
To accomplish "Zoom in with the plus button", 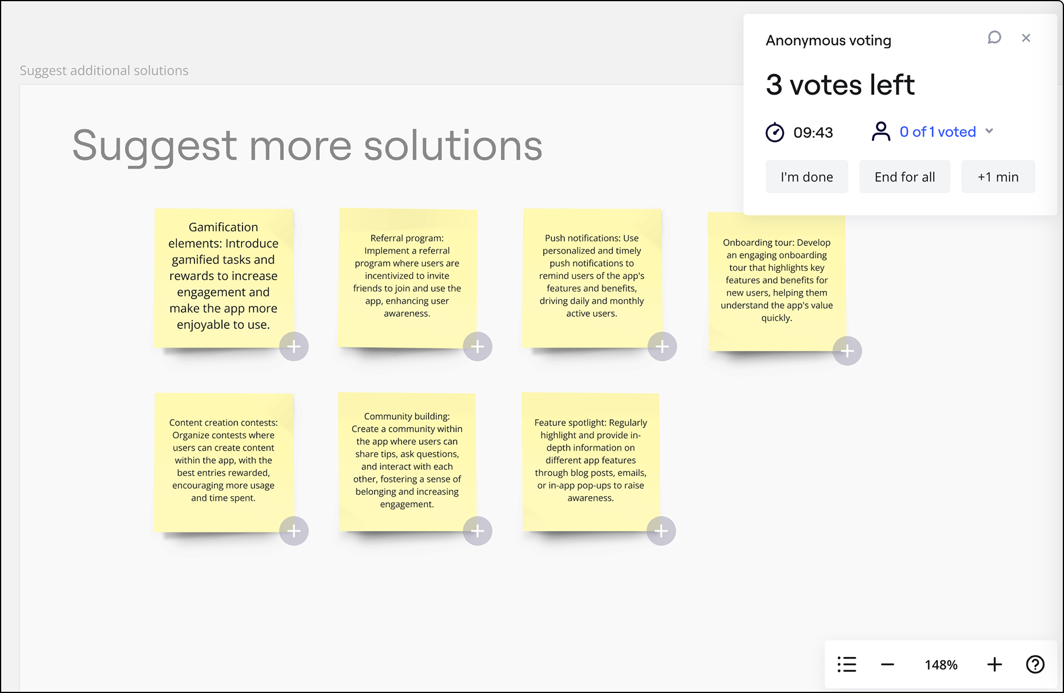I will [994, 665].
